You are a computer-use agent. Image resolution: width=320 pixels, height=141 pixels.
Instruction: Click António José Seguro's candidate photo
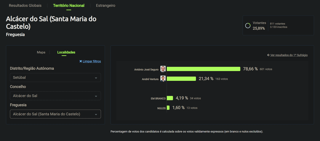(163, 69)
